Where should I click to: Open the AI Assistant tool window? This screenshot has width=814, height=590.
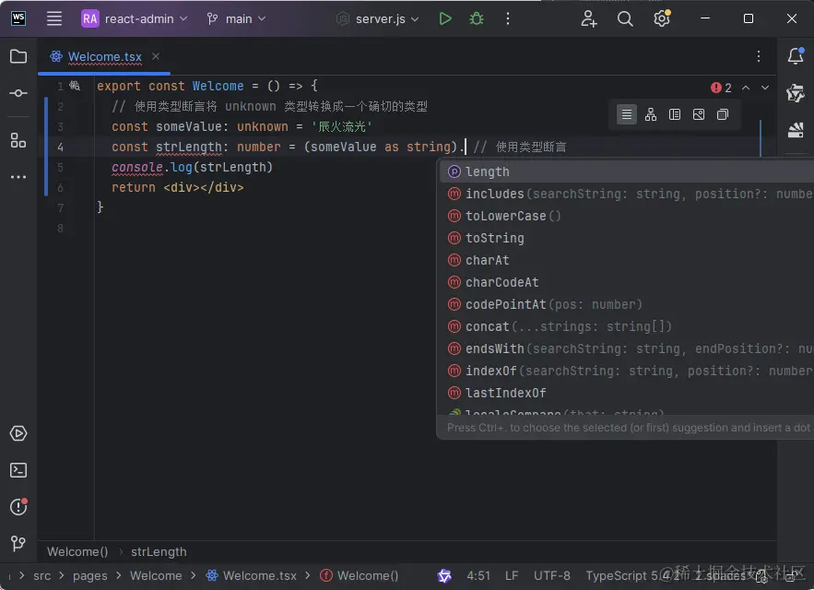[x=796, y=93]
